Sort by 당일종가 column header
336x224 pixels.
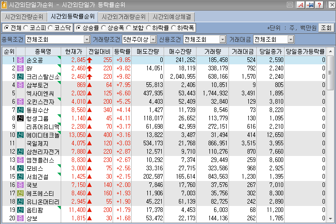coord(271,51)
